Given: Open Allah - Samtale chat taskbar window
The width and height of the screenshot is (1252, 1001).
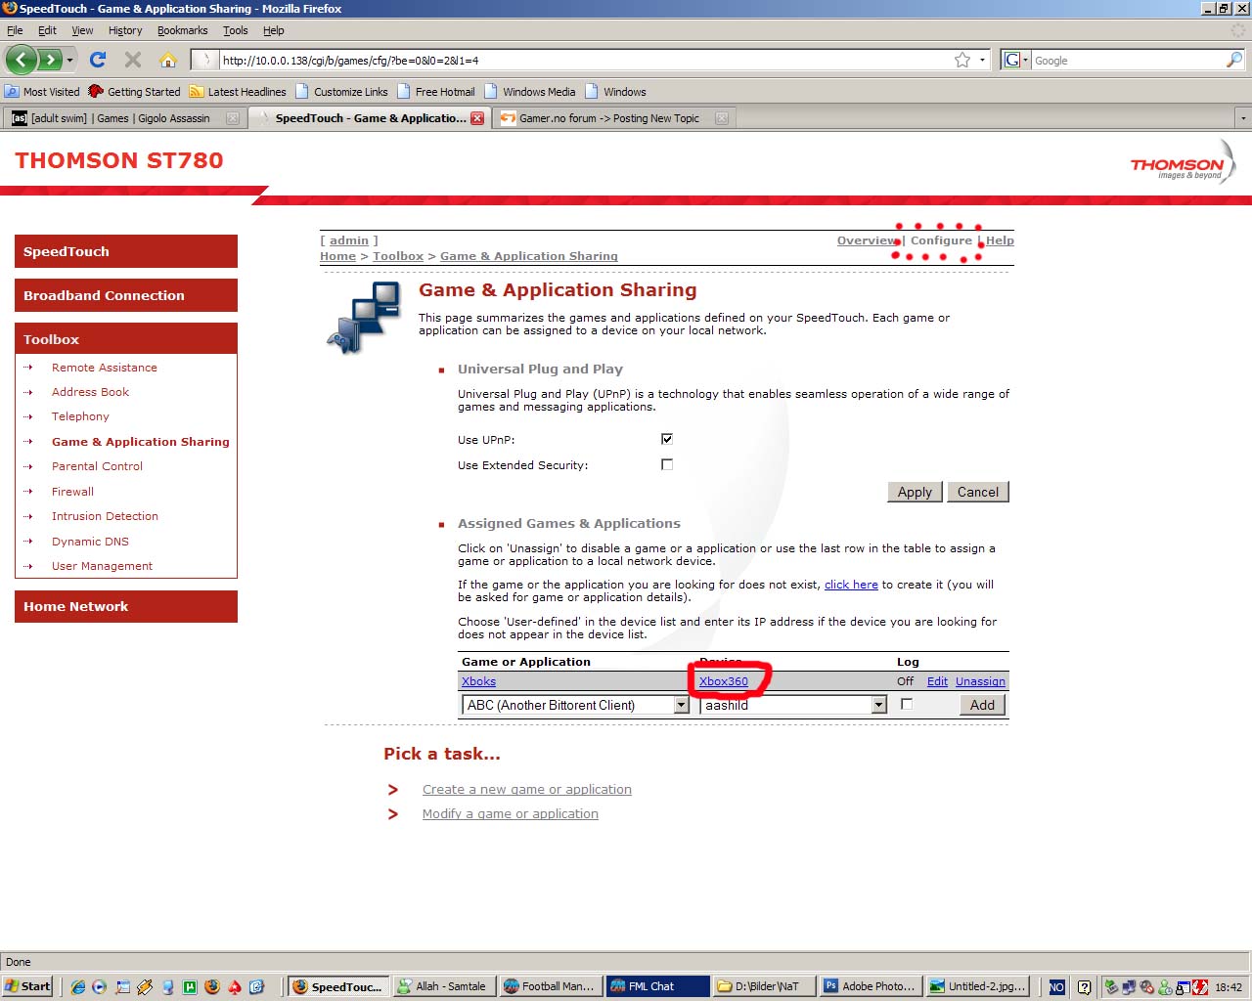Looking at the screenshot, I should point(443,986).
